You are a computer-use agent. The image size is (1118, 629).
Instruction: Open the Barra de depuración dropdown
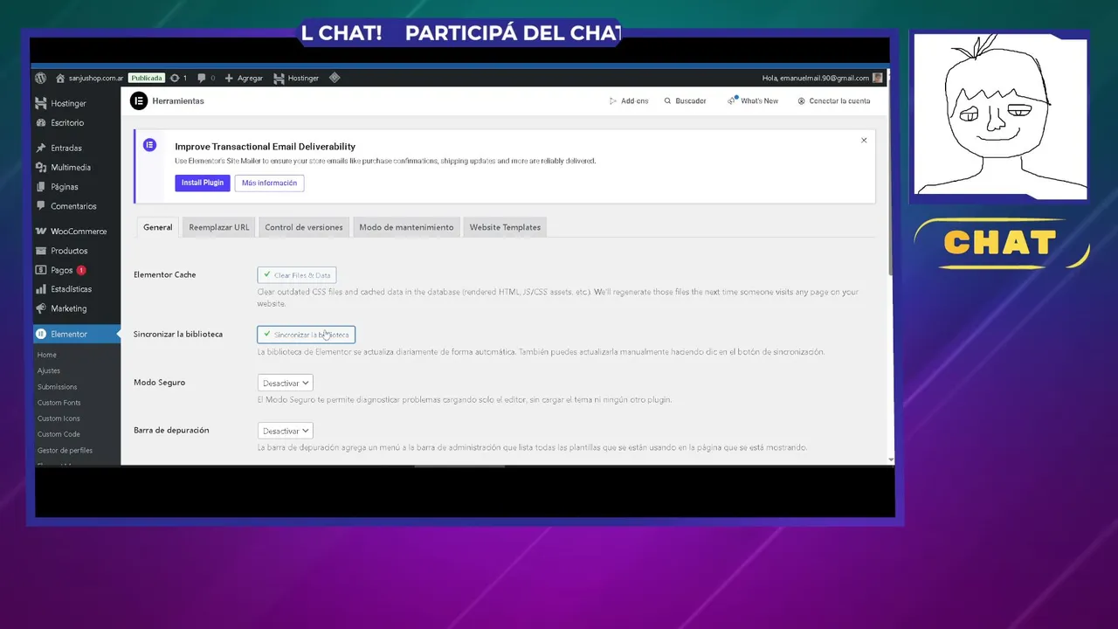[285, 431]
